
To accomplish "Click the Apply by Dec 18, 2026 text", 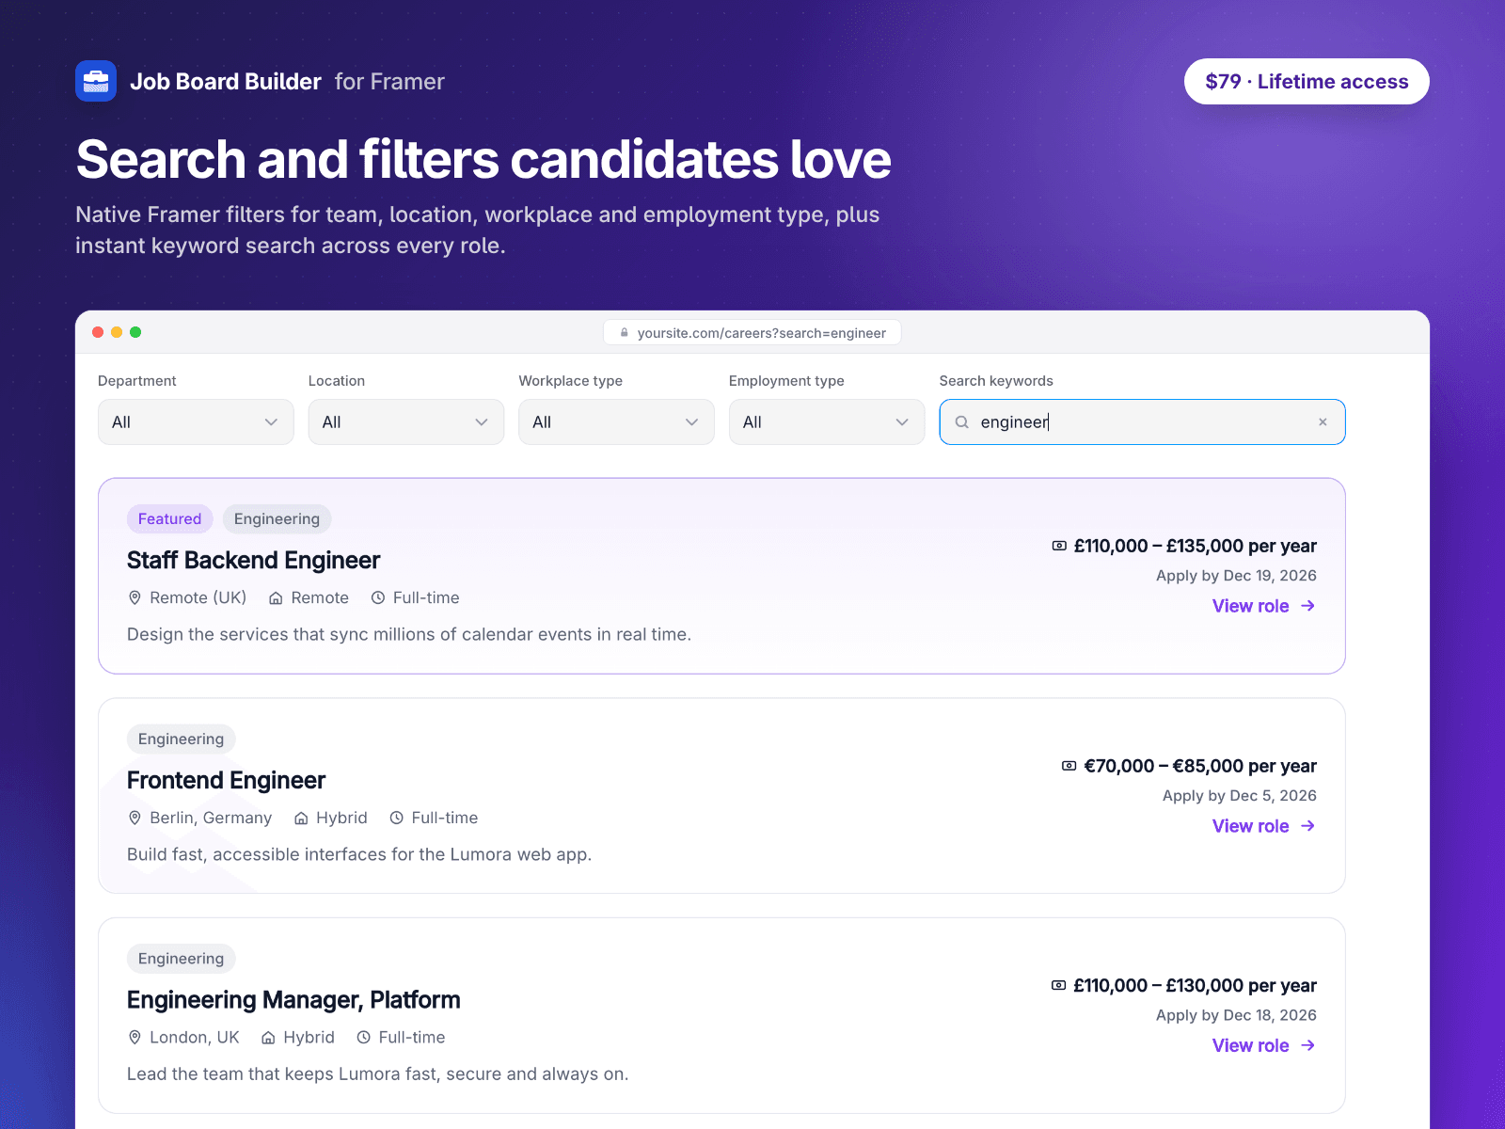I will click(1236, 1015).
